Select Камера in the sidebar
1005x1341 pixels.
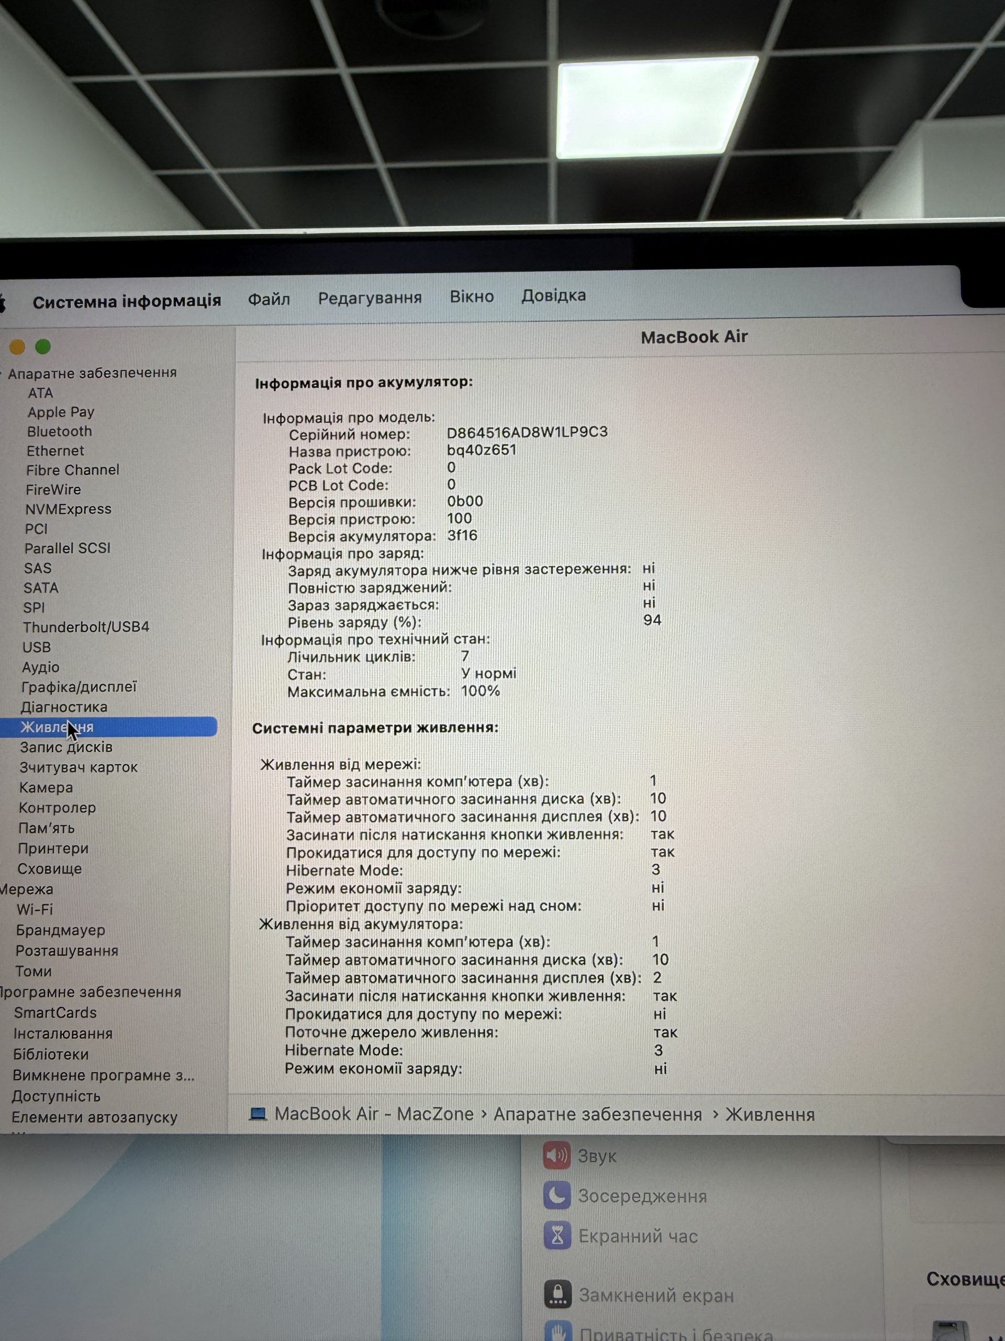coord(46,787)
